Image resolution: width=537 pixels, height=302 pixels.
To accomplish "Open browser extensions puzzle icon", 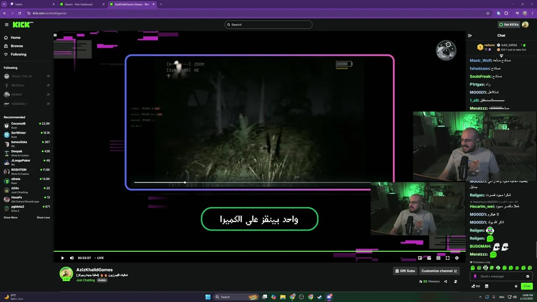I will [x=506, y=13].
